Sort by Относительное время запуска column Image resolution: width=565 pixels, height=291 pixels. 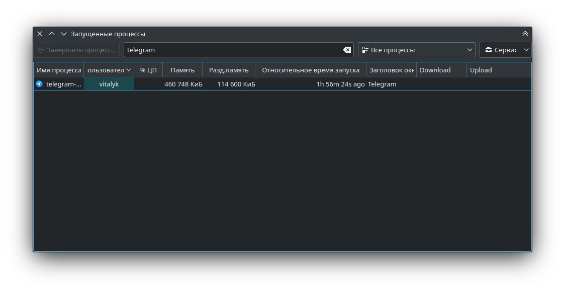click(x=311, y=70)
